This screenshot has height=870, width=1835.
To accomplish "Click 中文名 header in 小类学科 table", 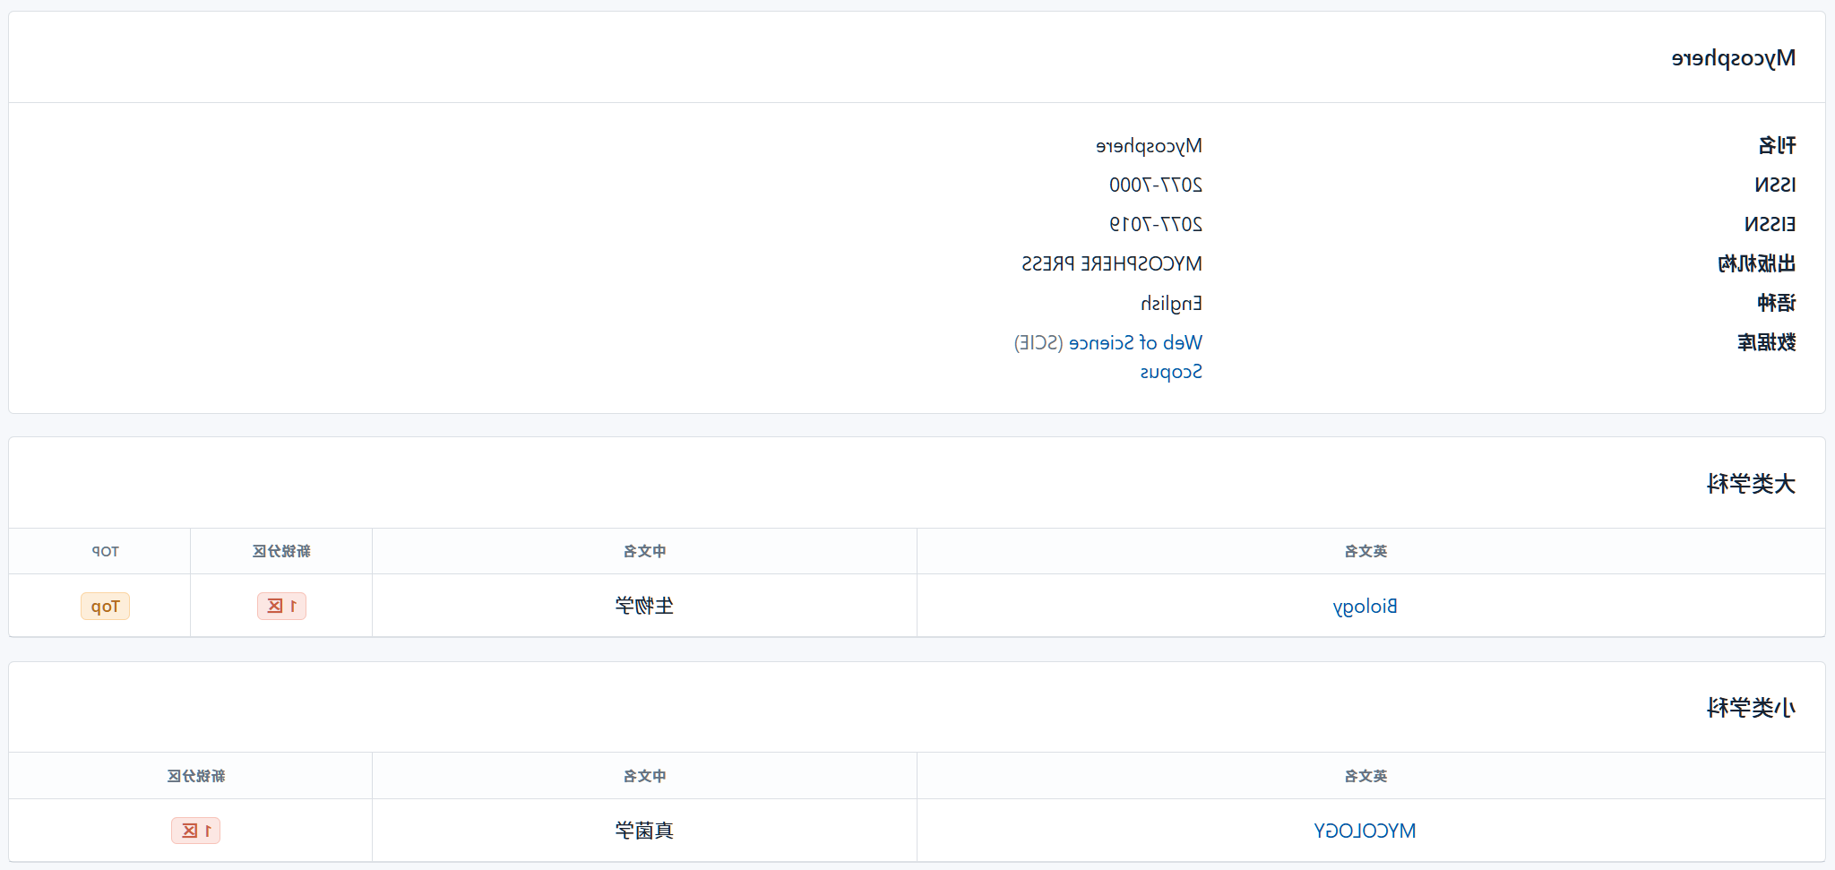I will coord(645,776).
